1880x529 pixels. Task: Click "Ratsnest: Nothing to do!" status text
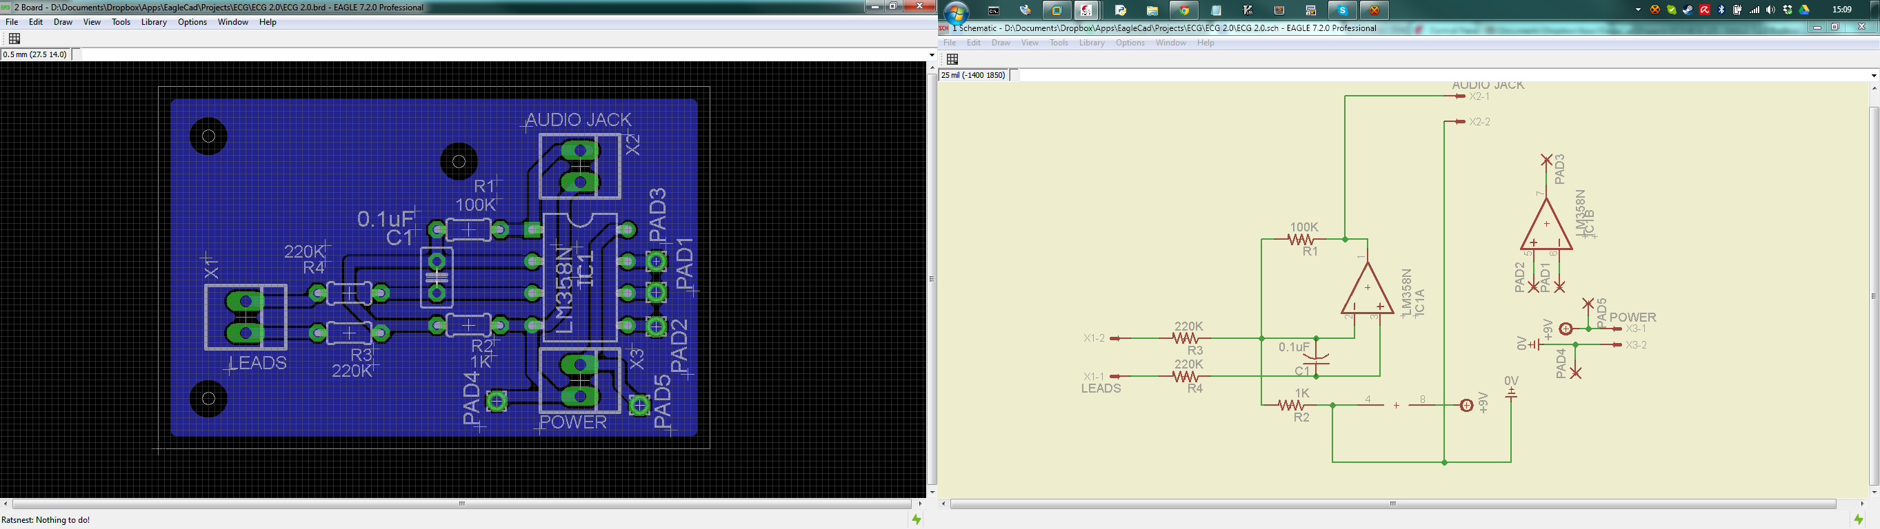[x=46, y=520]
